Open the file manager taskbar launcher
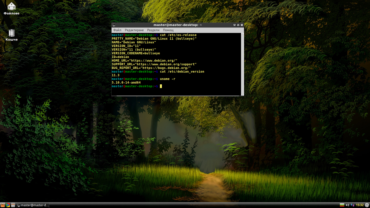 (13, 205)
